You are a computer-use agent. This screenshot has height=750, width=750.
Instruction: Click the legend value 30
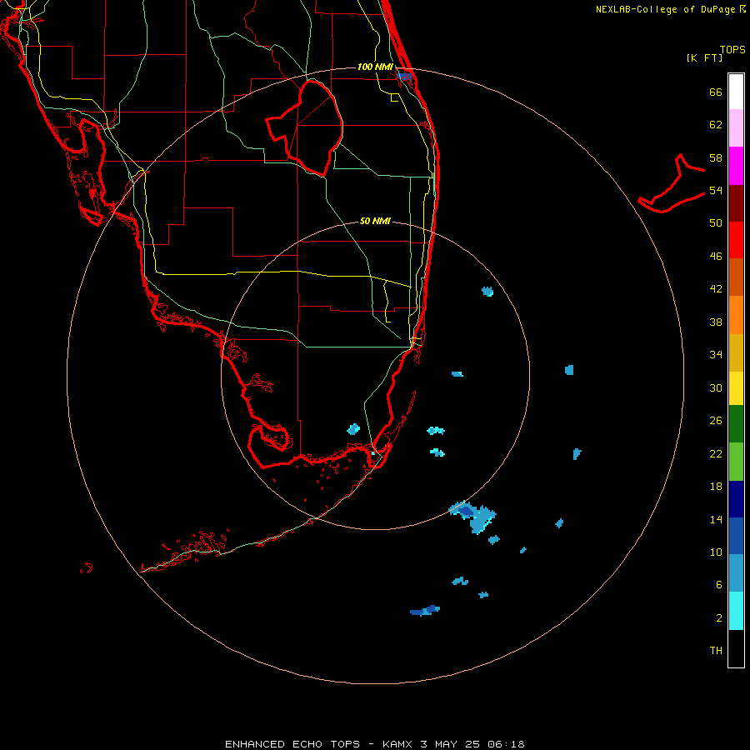pos(716,387)
